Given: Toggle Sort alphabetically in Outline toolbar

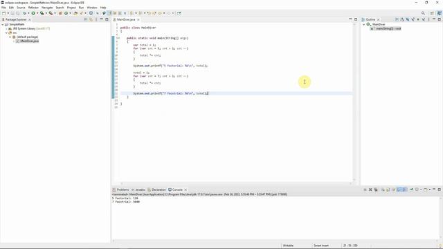Looking at the screenshot, I should [402, 19].
